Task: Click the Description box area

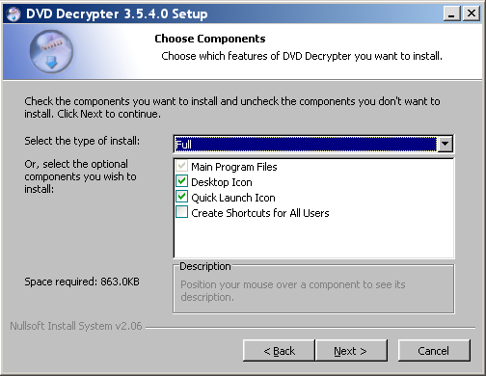Action: (x=313, y=289)
